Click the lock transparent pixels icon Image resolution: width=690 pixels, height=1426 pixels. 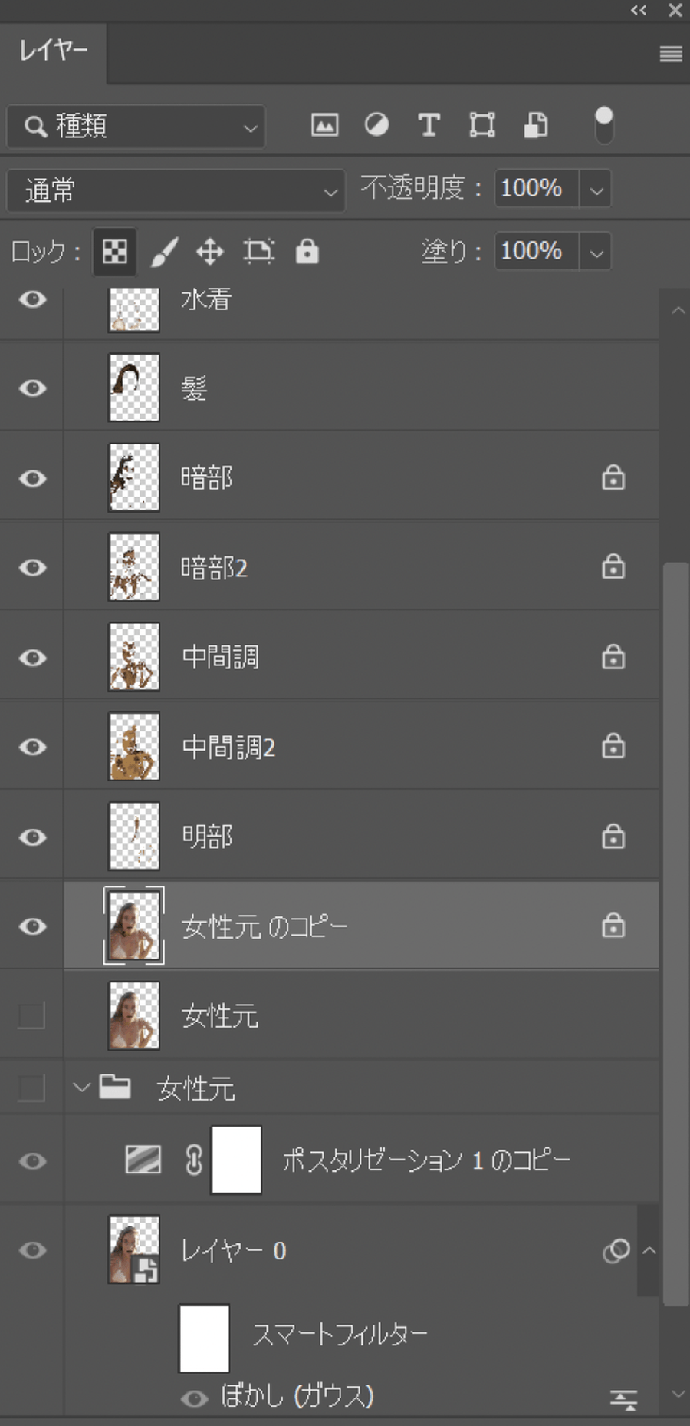click(114, 251)
